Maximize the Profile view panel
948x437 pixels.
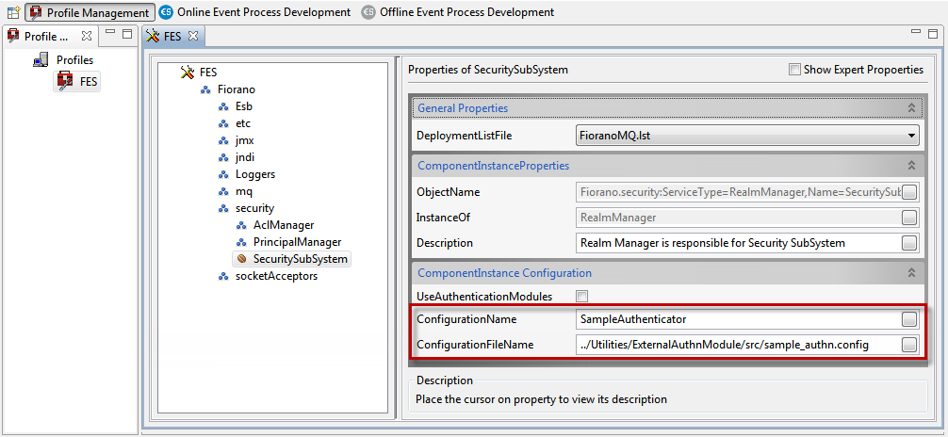(x=127, y=34)
